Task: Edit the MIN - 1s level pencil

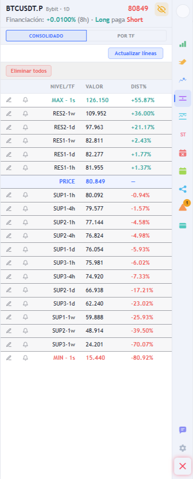Action: (9, 358)
